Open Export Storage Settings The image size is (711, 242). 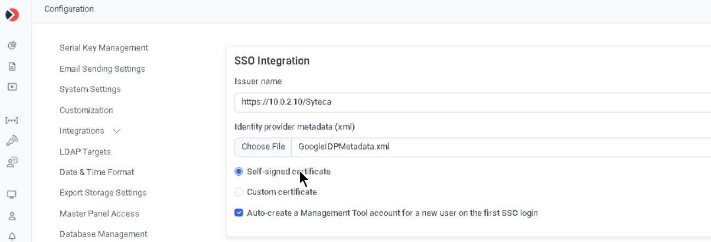103,193
